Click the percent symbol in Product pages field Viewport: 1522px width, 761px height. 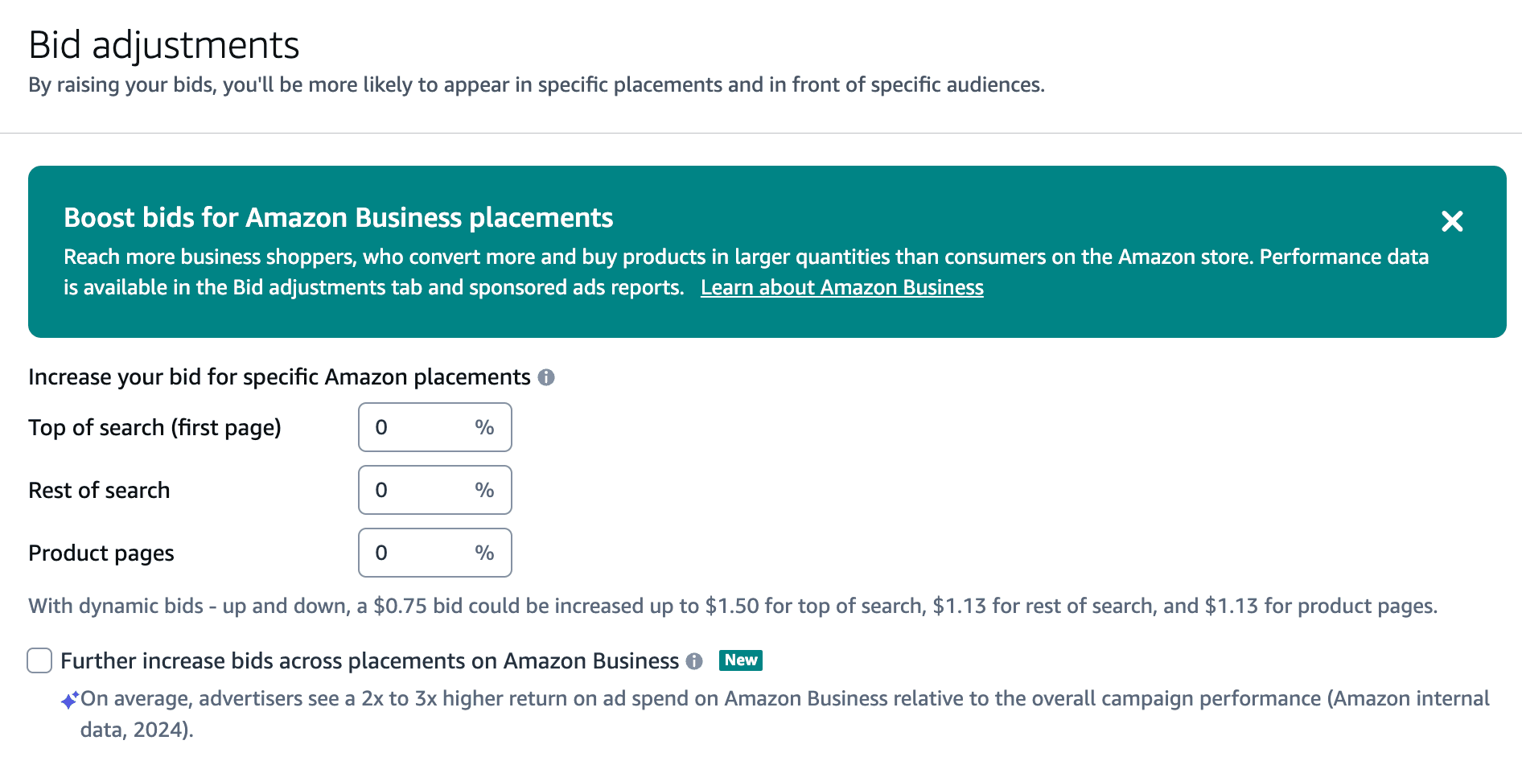(x=483, y=553)
